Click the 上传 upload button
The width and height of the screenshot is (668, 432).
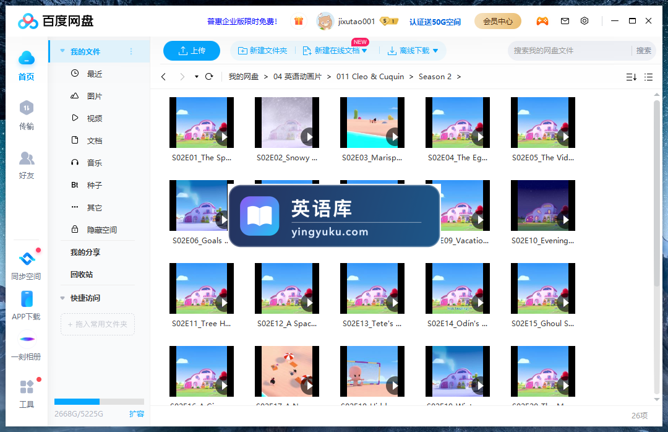[x=192, y=51]
